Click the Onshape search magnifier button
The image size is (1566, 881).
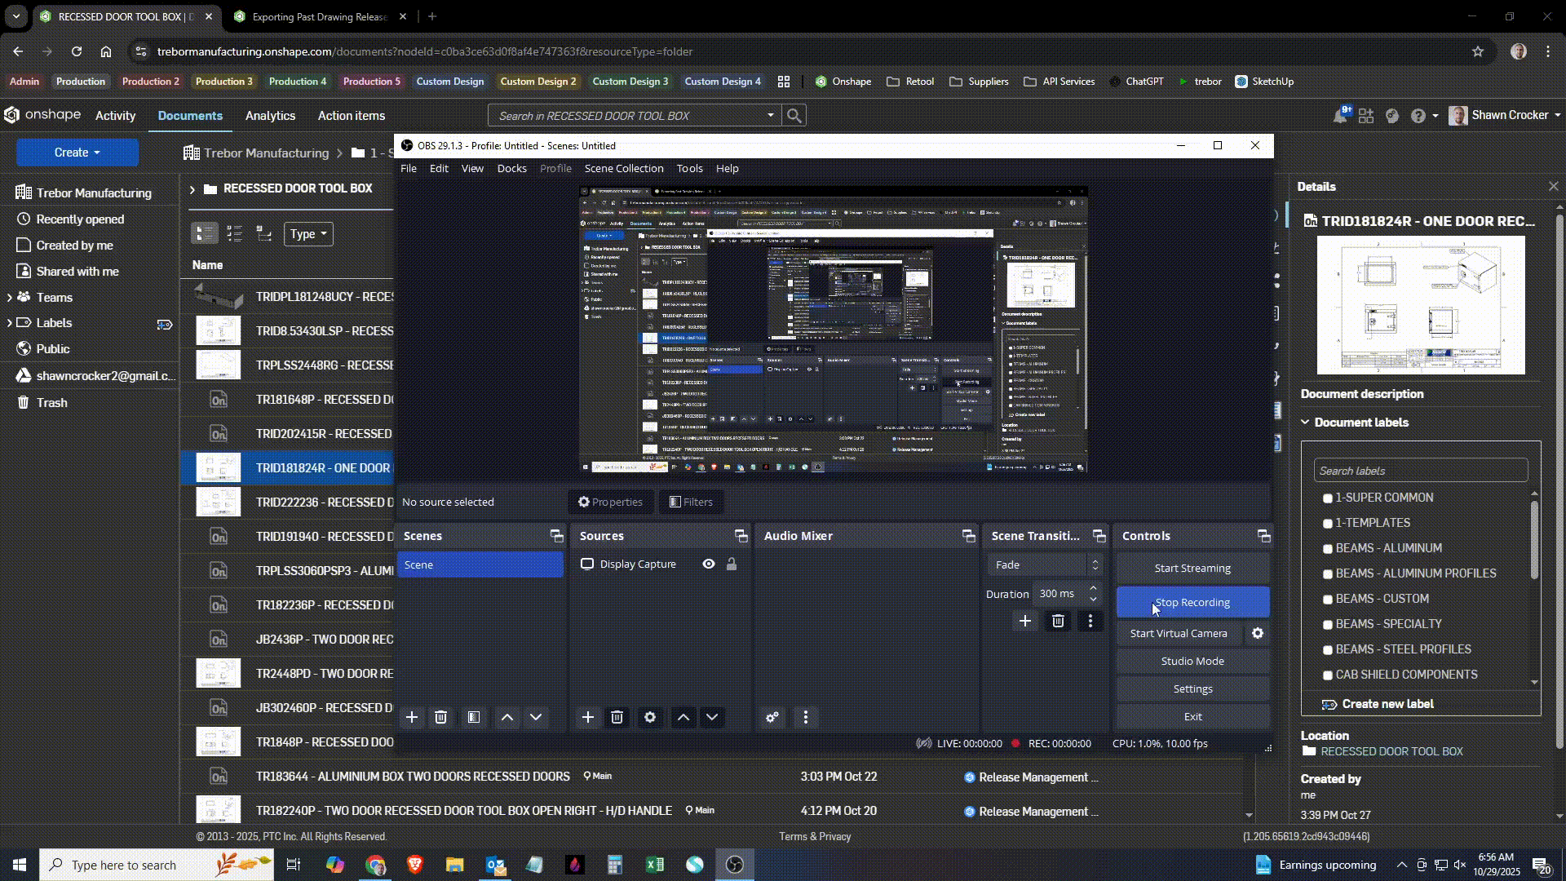tap(794, 116)
